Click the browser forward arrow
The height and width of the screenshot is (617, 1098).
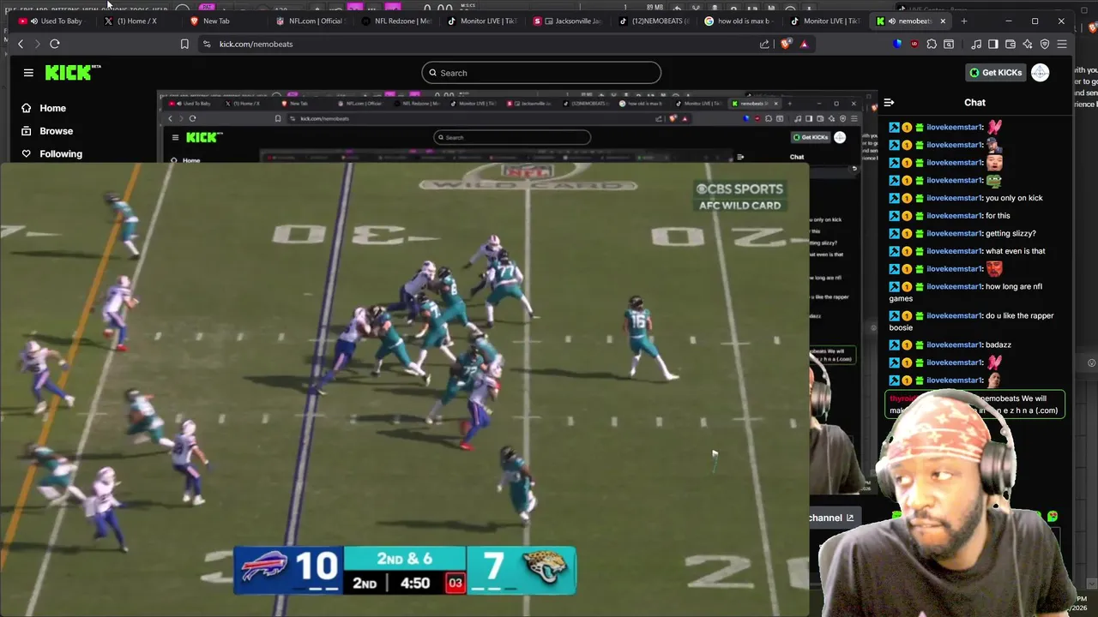(x=37, y=44)
